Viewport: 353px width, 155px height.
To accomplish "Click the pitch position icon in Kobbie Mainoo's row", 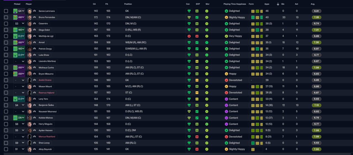I will [15, 118].
